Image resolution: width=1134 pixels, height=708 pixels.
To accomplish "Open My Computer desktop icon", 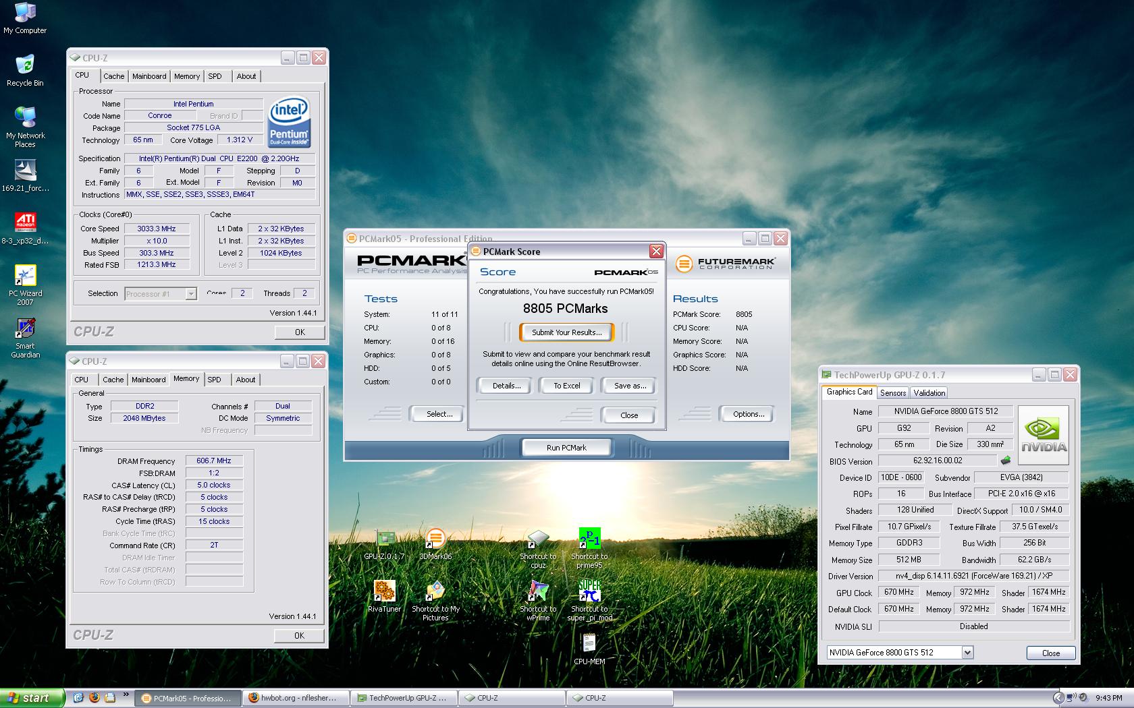I will 25,18.
